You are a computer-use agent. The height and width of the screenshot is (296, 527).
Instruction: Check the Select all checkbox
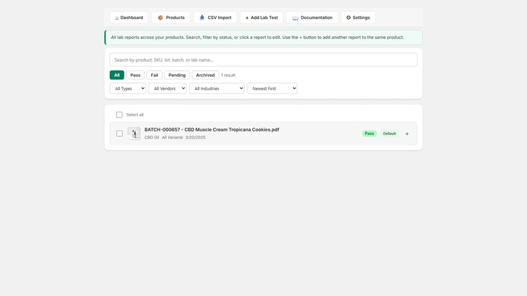(119, 114)
